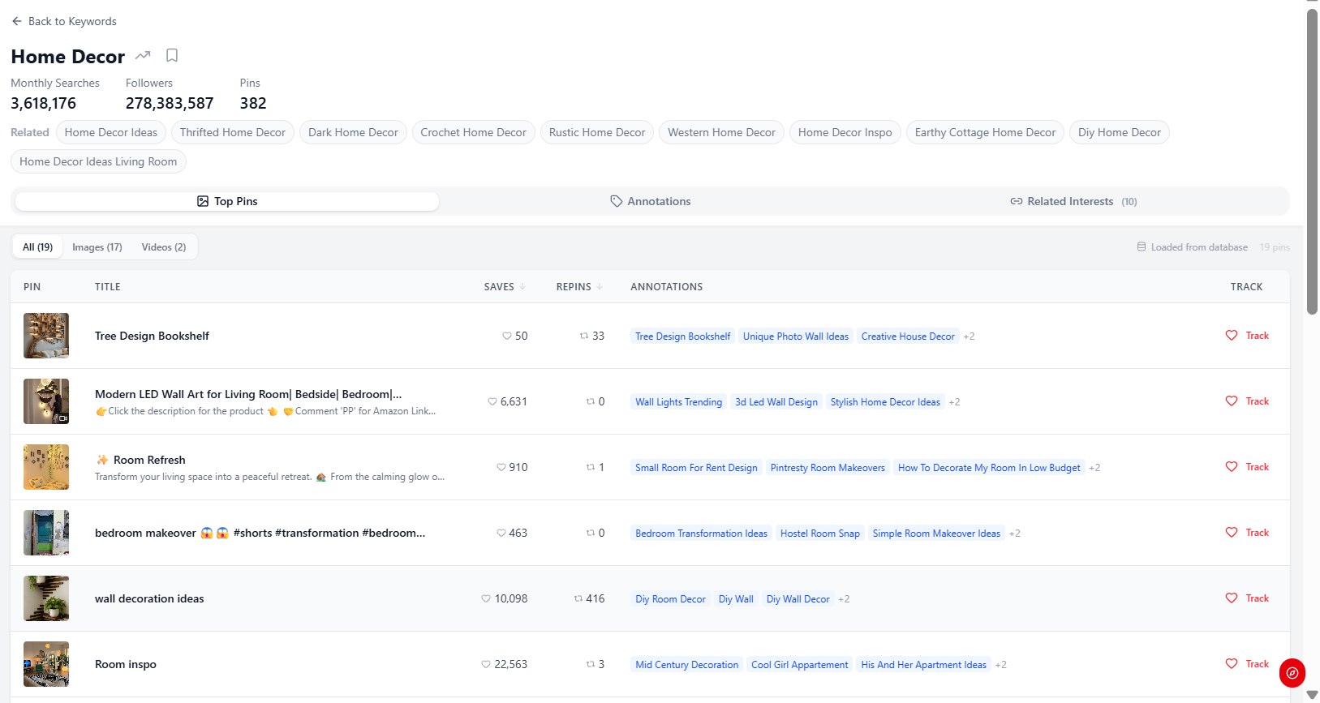Image resolution: width=1320 pixels, height=703 pixels.
Task: Open the Annotations tab
Action: click(651, 201)
